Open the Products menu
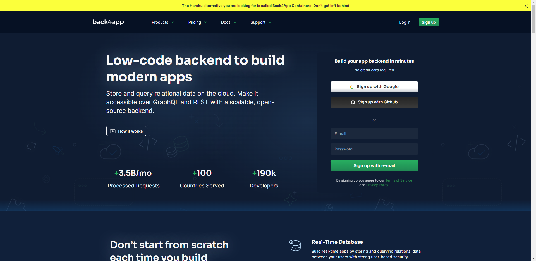This screenshot has width=536, height=261. click(160, 22)
